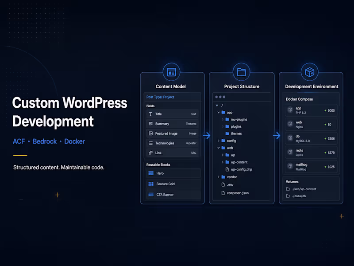Screen dimensions: 354x266
Task: Click the CTA Banner block icon
Action: click(151, 195)
